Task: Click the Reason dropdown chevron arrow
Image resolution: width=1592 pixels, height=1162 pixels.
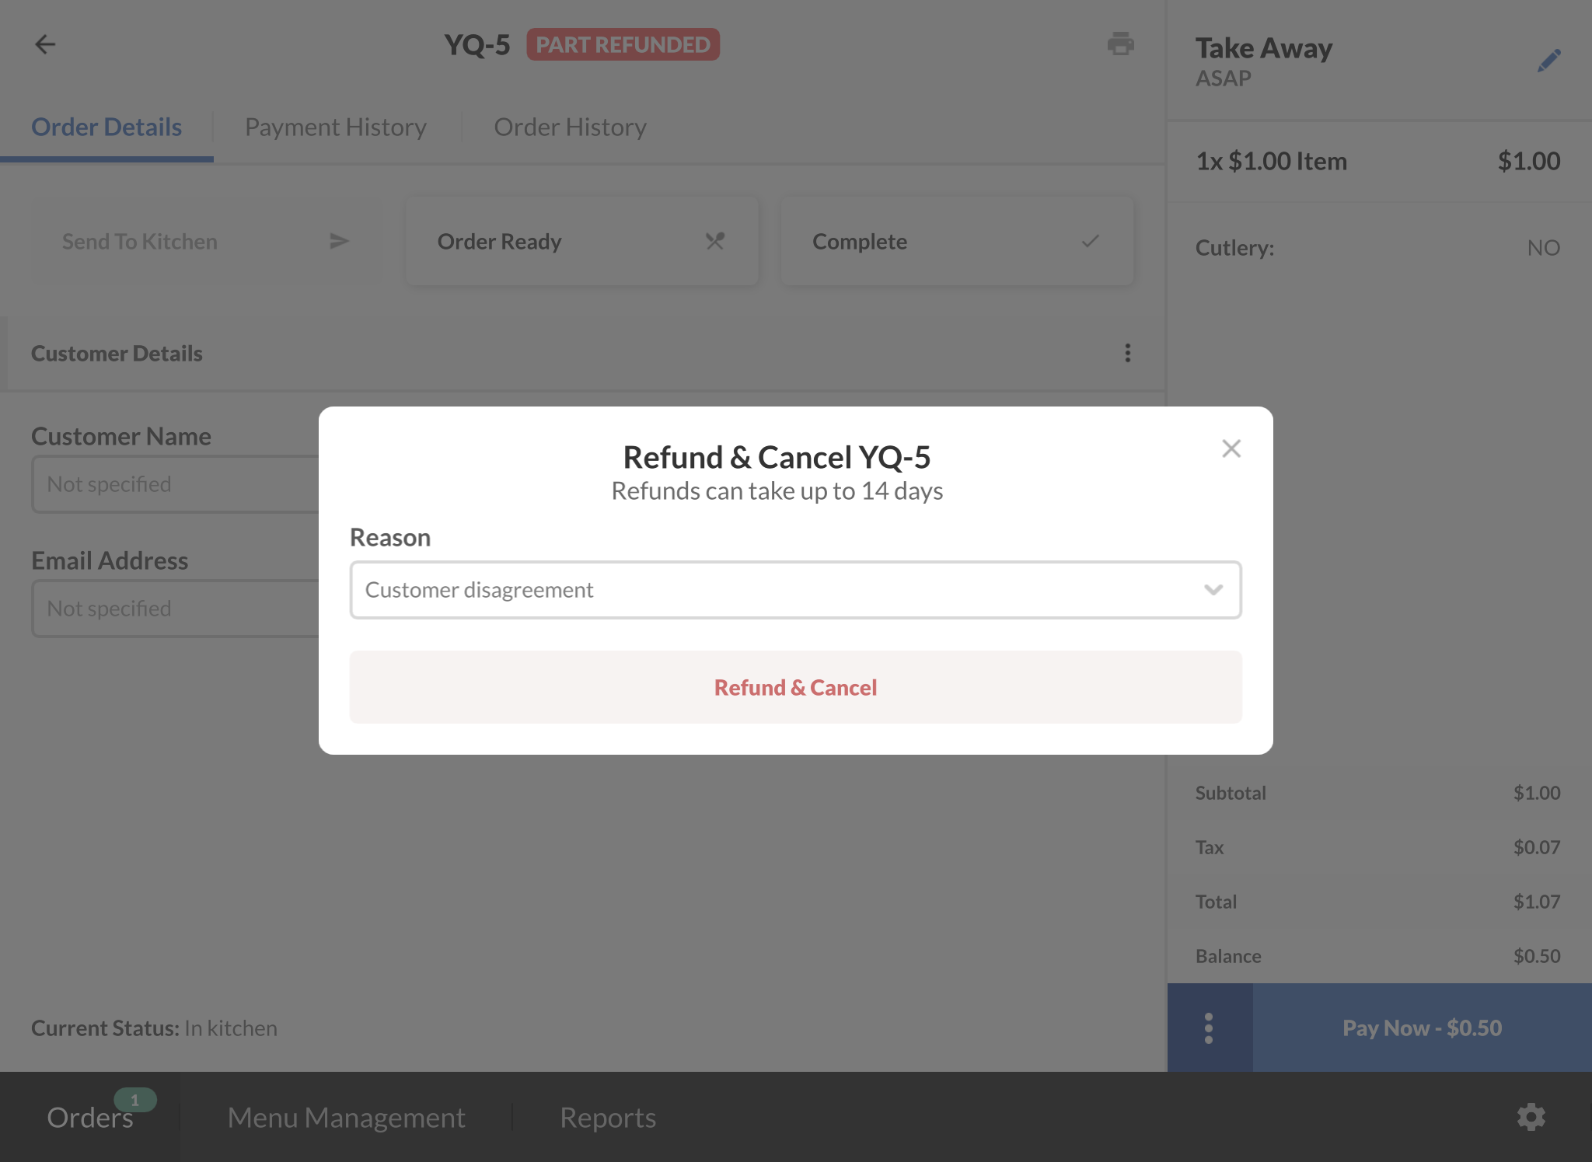Action: click(x=1213, y=590)
